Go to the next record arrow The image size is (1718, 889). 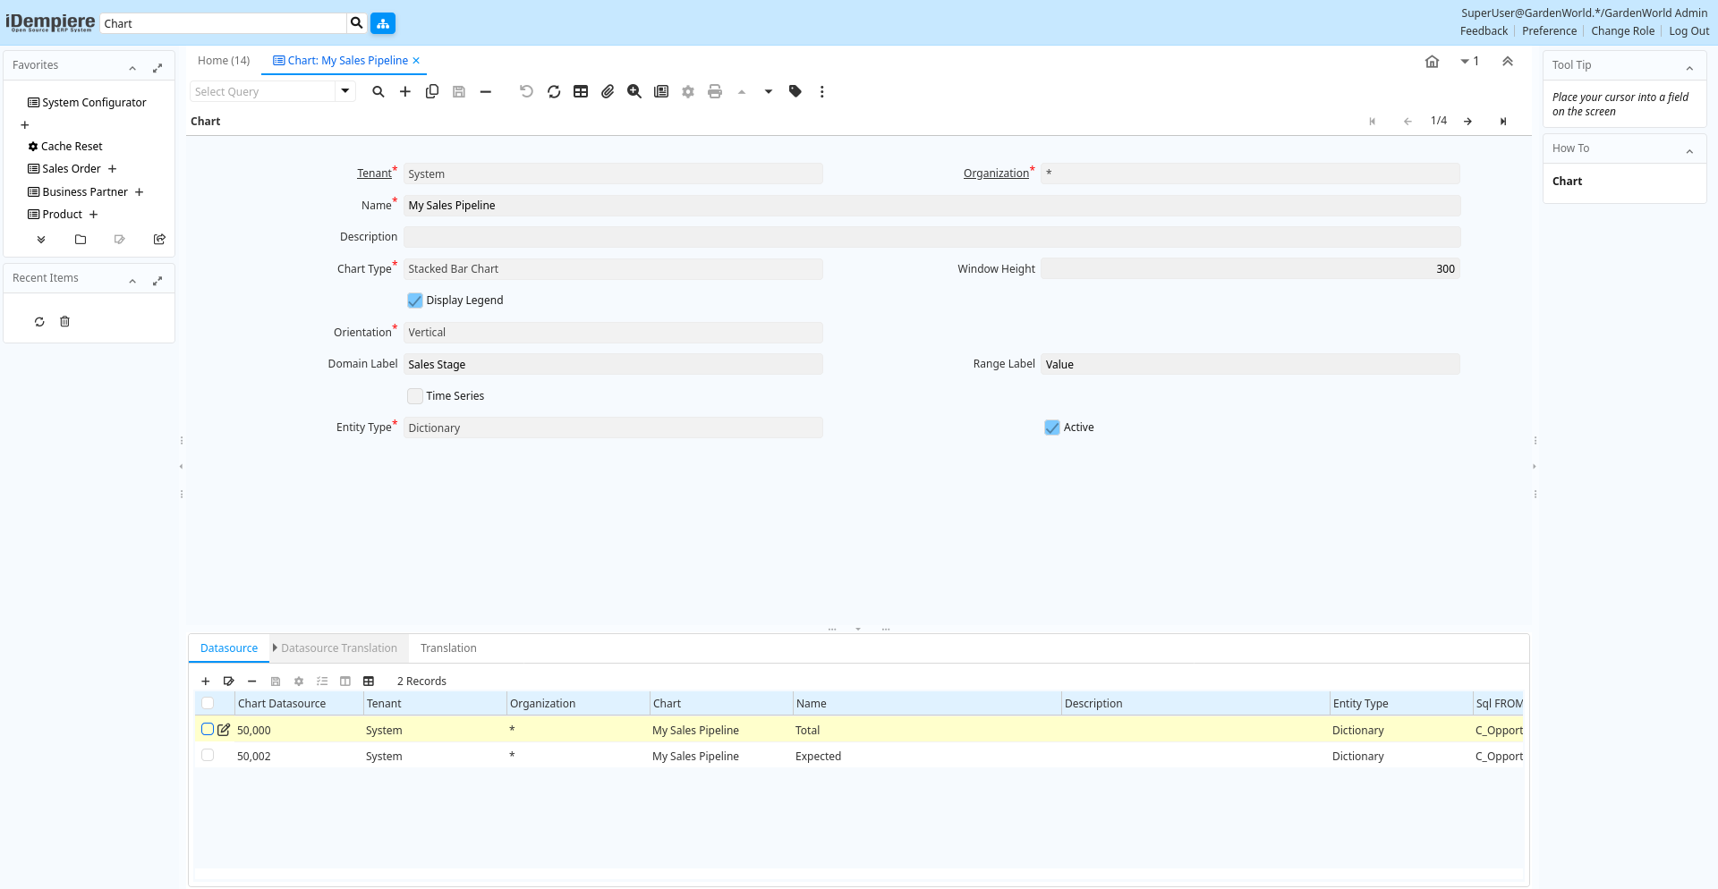tap(1468, 122)
